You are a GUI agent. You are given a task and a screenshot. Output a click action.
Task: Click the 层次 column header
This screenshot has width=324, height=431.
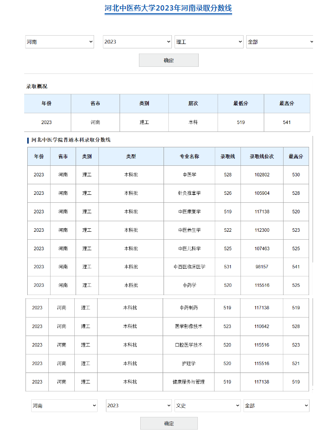(x=193, y=103)
